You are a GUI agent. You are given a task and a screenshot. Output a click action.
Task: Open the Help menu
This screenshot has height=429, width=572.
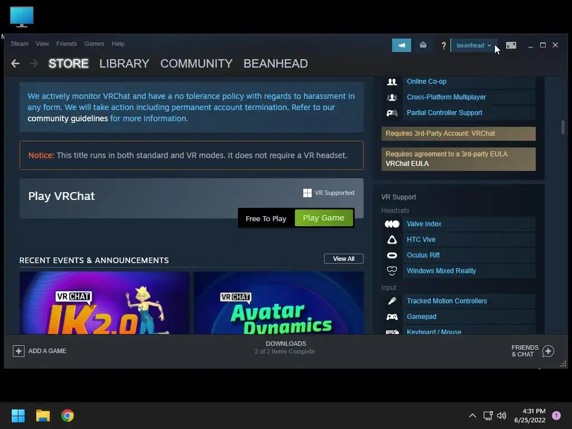118,44
